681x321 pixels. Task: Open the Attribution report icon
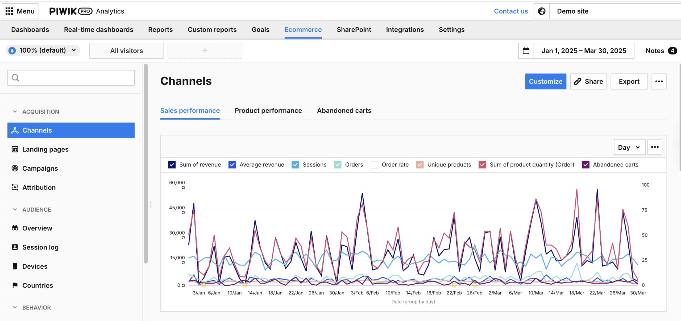(15, 187)
